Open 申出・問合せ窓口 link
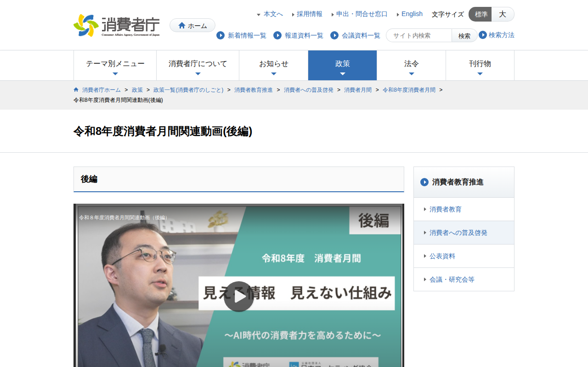The width and height of the screenshot is (588, 367). [362, 14]
